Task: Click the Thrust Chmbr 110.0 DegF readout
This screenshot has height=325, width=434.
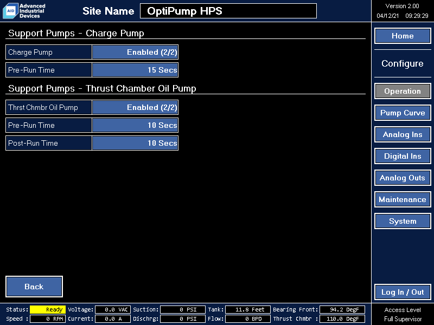Action: (x=342, y=319)
